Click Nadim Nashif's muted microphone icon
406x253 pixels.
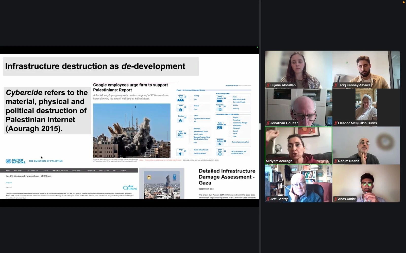pyautogui.click(x=335, y=161)
